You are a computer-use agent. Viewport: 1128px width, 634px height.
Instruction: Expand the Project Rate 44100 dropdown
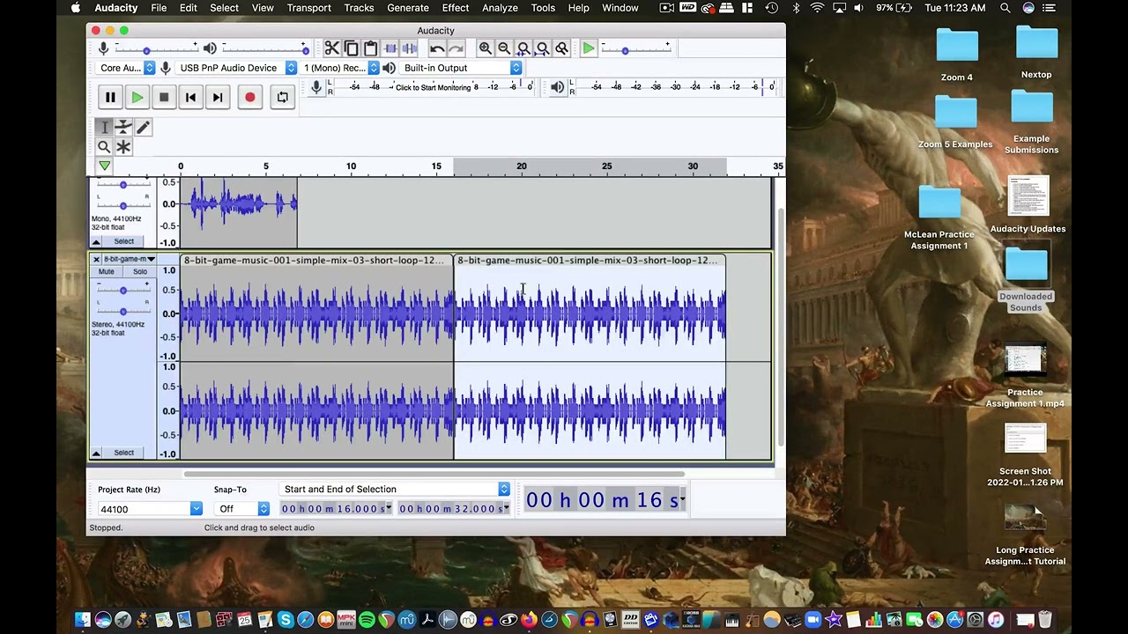click(196, 509)
